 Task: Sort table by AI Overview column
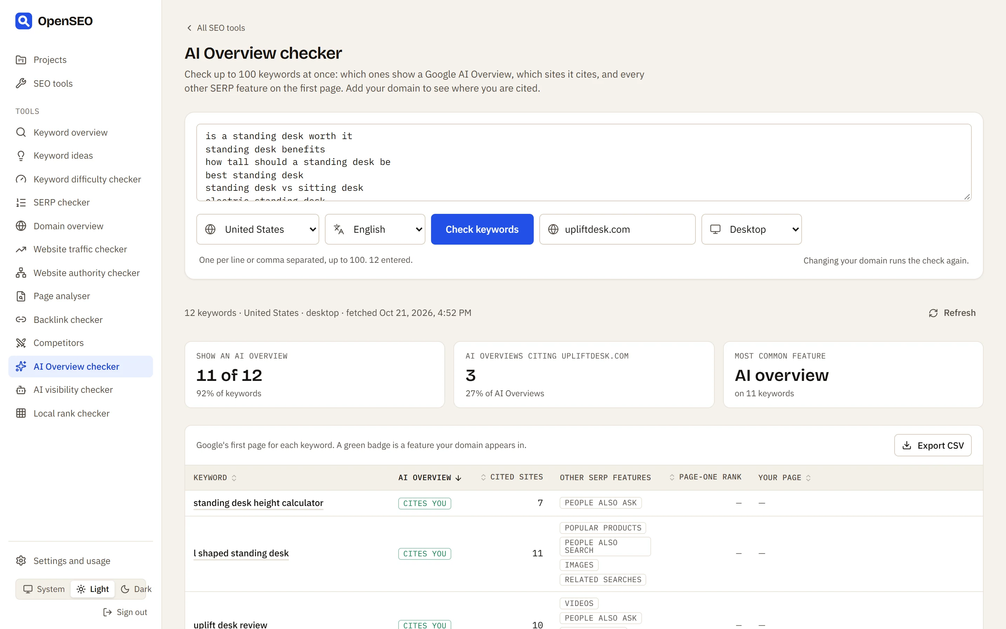click(x=430, y=478)
